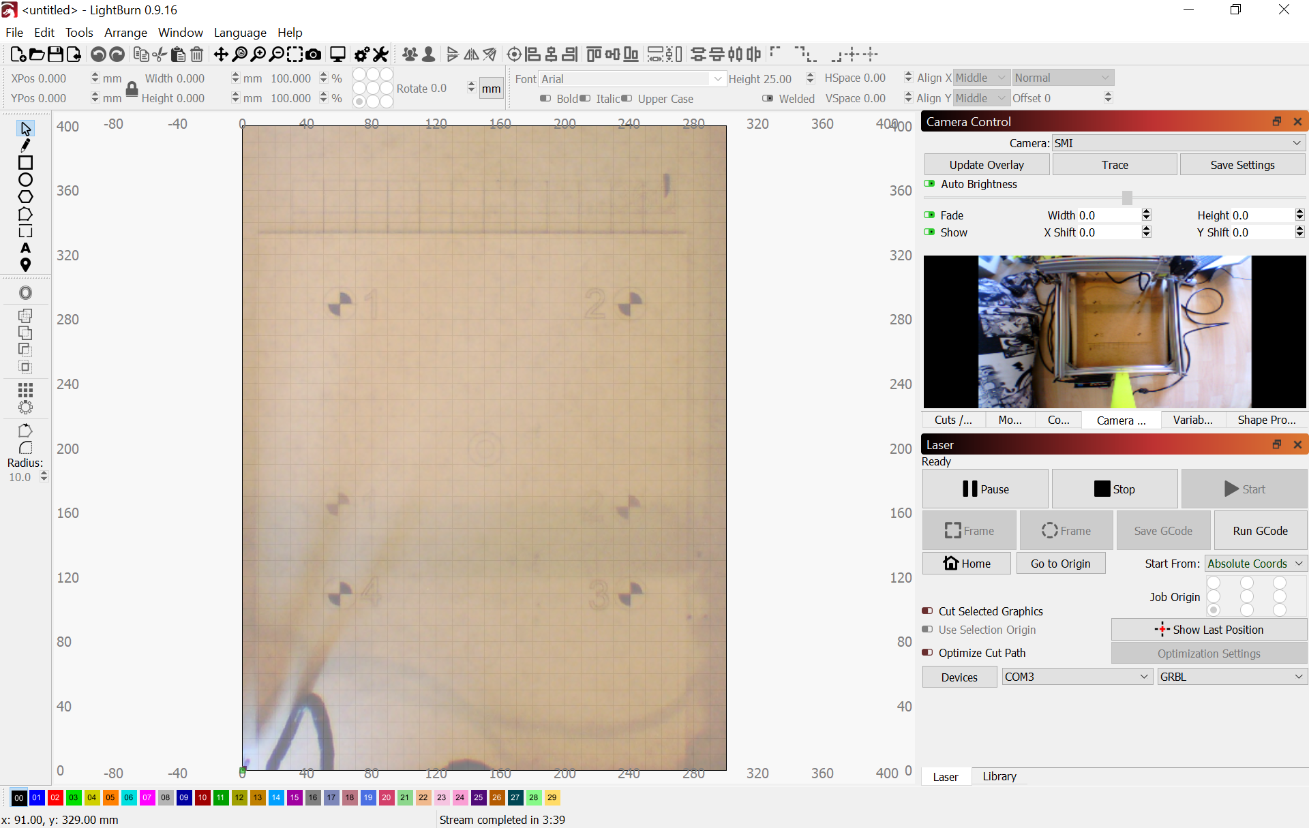Open the device settings wrench icon
Image resolution: width=1309 pixels, height=828 pixels.
[x=381, y=55]
